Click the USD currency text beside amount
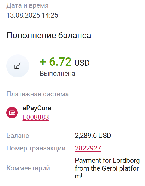The width and height of the screenshot is (145, 186). click(82, 63)
